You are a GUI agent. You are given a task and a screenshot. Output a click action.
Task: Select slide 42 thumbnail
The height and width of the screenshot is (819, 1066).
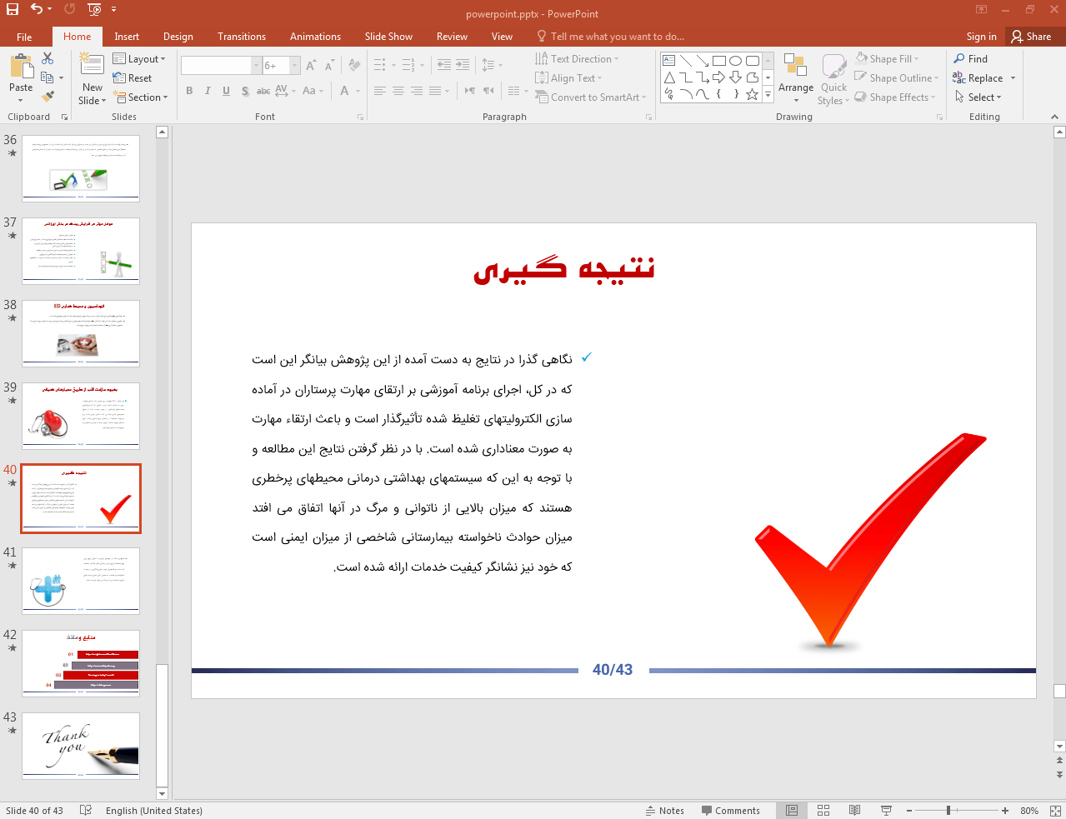point(81,663)
